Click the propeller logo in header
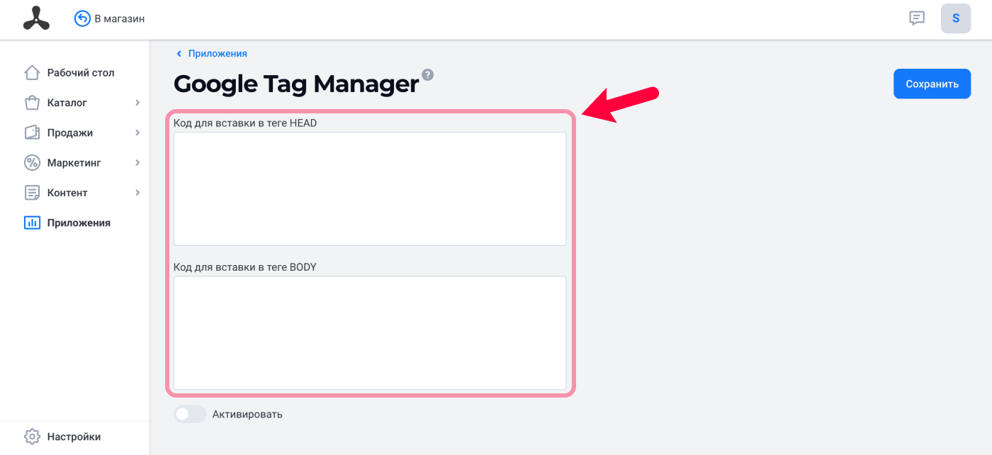The image size is (992, 455). pyautogui.click(x=36, y=18)
